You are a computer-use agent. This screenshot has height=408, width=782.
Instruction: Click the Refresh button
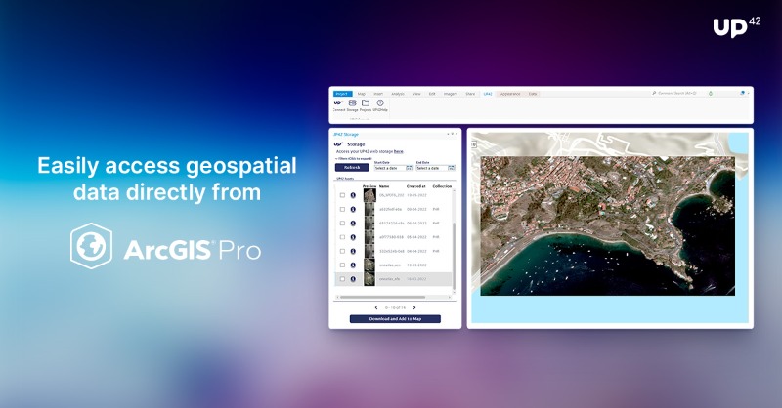[x=352, y=167]
